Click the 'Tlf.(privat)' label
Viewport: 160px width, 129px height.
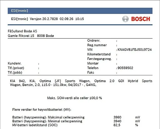click(16, 68)
